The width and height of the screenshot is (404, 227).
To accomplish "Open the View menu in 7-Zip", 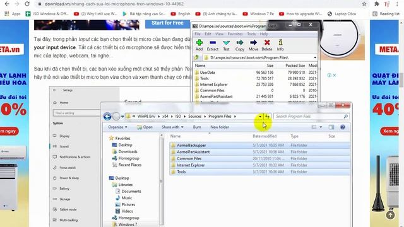I will [x=219, y=34].
